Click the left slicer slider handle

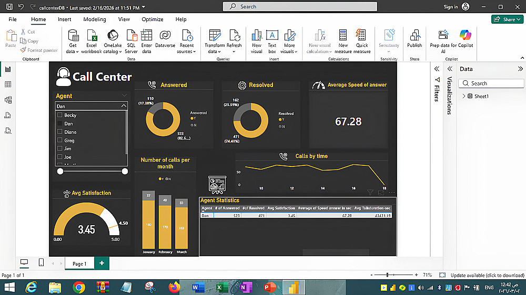60,171
